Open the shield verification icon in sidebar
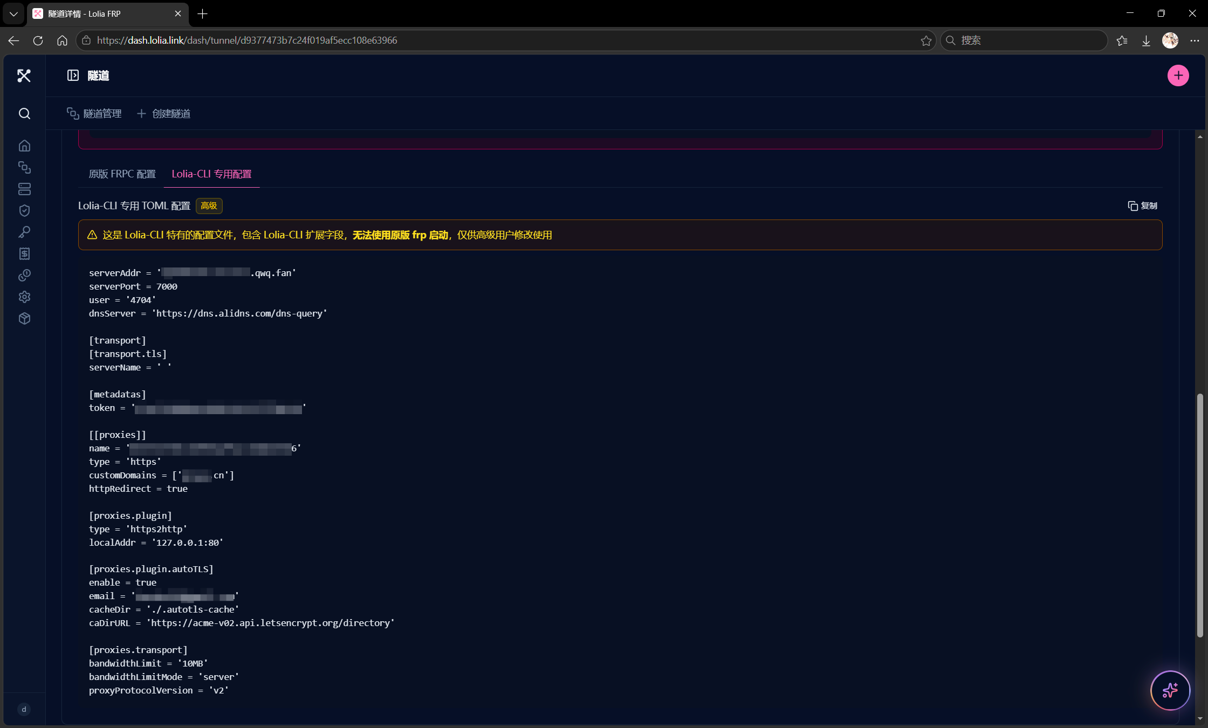 [x=24, y=210]
